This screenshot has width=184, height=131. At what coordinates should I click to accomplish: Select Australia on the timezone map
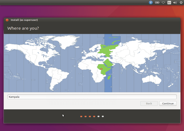point(151,79)
